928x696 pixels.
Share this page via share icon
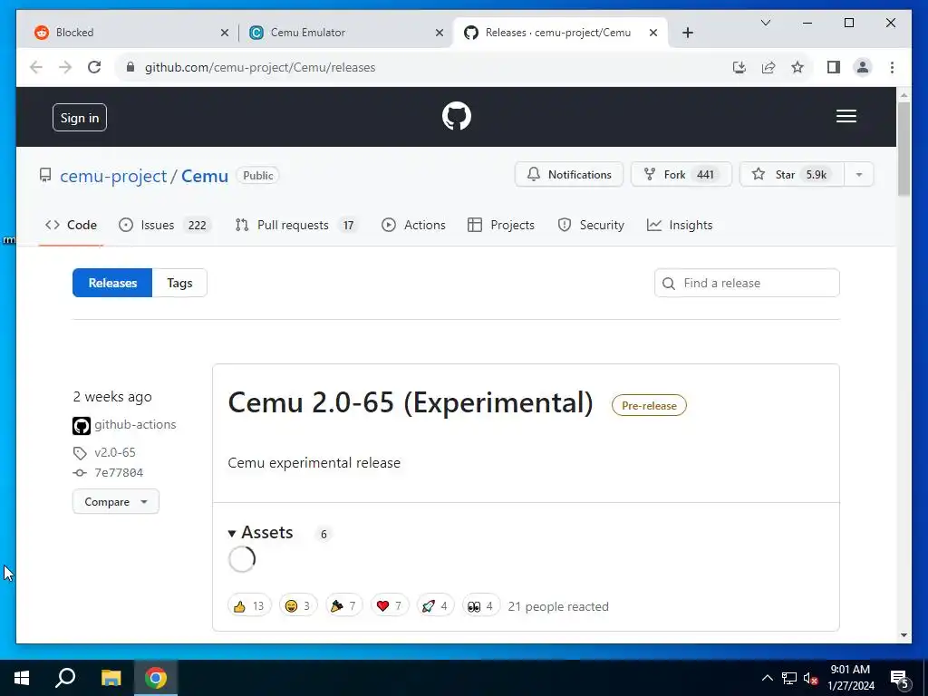click(x=768, y=67)
